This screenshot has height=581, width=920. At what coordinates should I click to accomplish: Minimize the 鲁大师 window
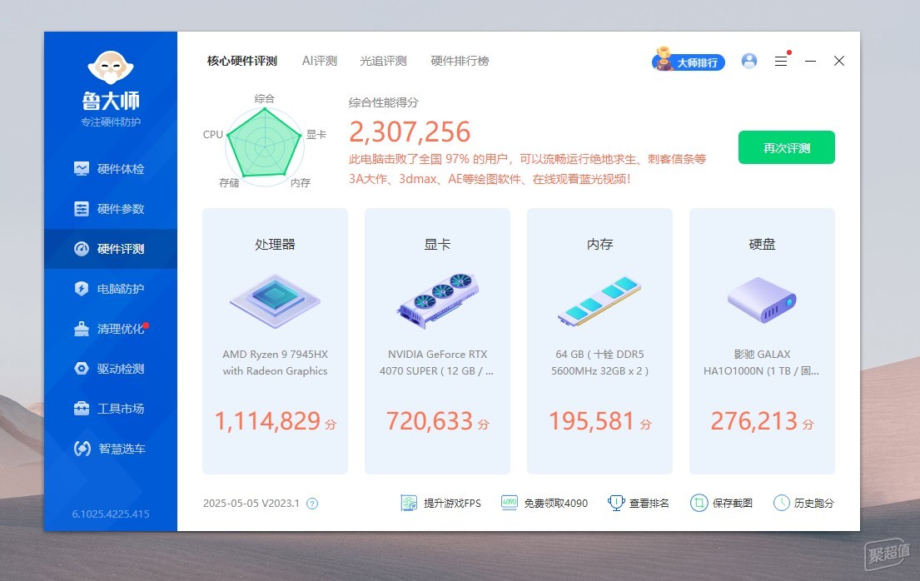point(810,61)
